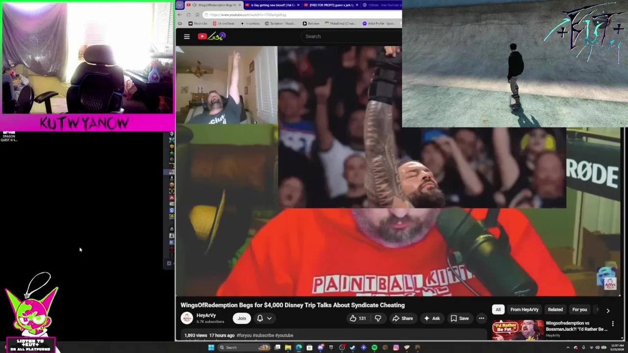Reload the page with refresh icon
Image resolution: width=628 pixels, height=353 pixels.
(188, 15)
